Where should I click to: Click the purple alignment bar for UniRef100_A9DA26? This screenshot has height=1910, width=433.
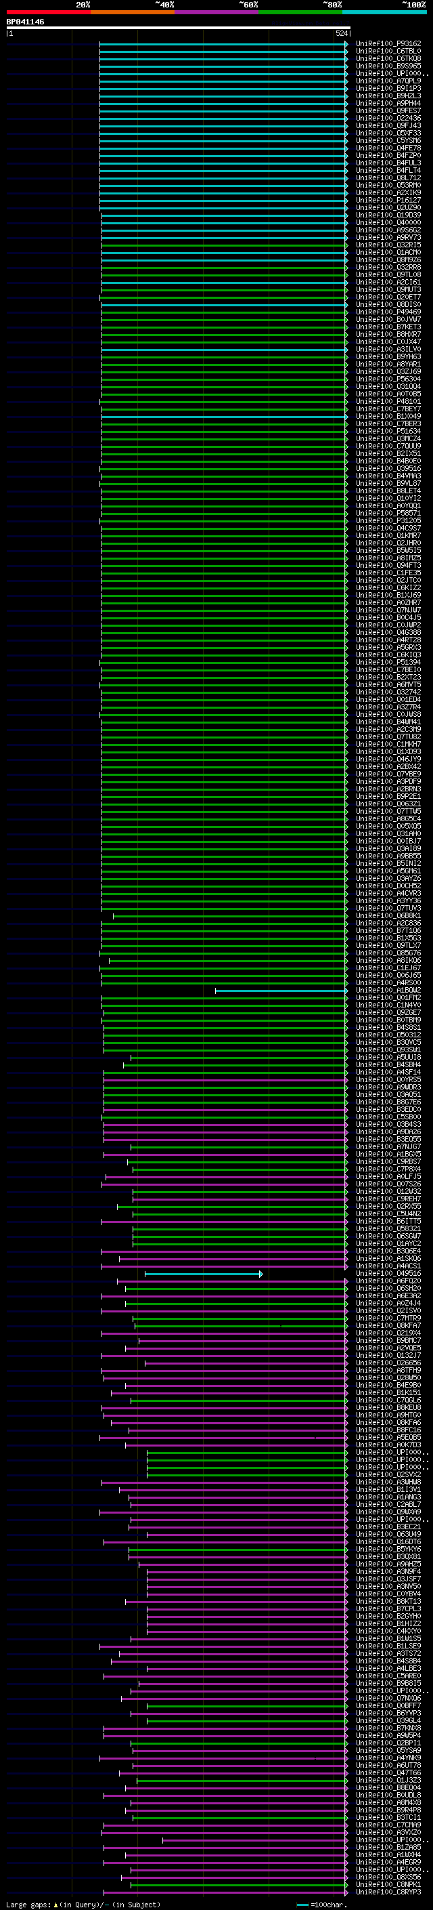tap(226, 1132)
